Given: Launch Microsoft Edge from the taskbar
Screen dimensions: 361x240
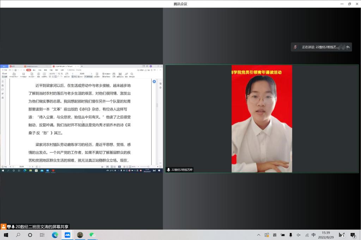Looking at the screenshot, I should point(55,235).
